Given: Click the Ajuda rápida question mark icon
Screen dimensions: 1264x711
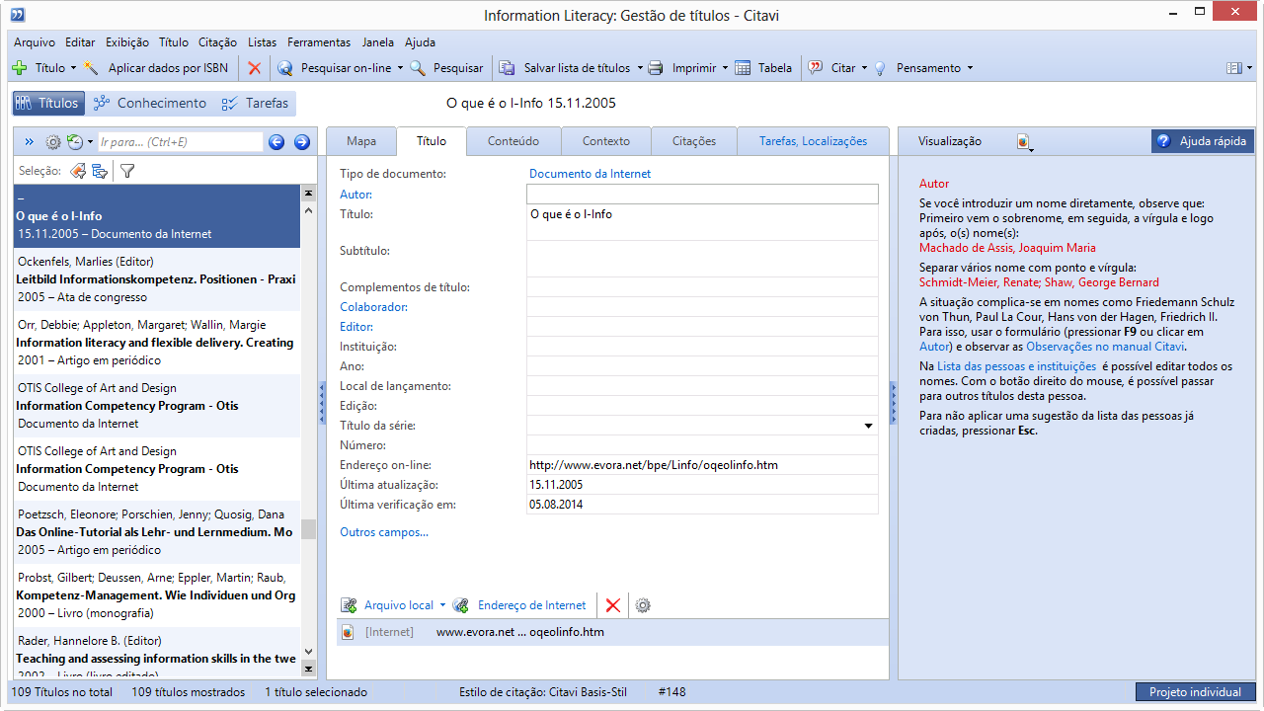Looking at the screenshot, I should (x=1164, y=141).
